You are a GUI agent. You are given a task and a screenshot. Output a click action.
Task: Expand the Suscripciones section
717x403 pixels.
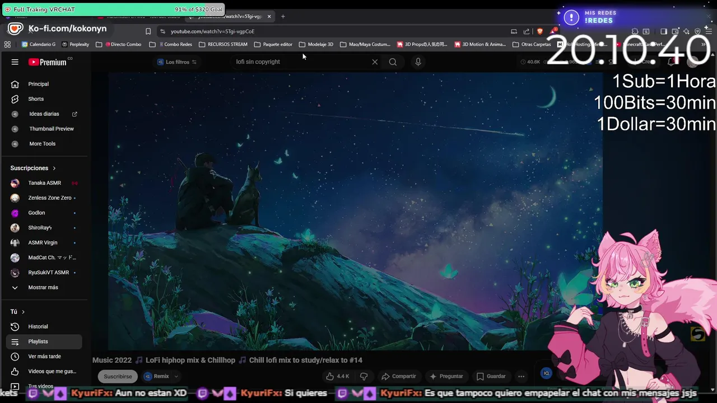click(x=33, y=168)
